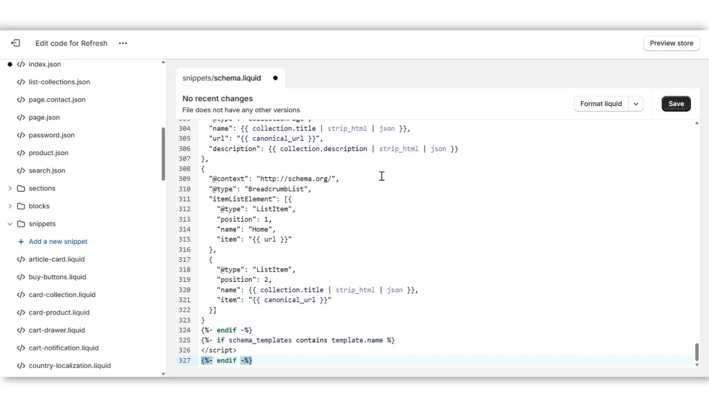Click the snippets folder icon

(21, 224)
